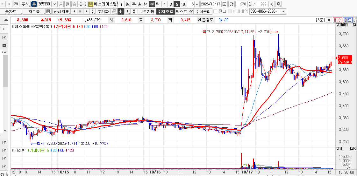Expand the stock code 365330 dropdown

tap(54, 4)
